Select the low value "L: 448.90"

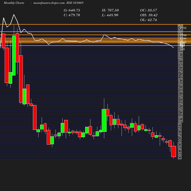tap(110, 15)
